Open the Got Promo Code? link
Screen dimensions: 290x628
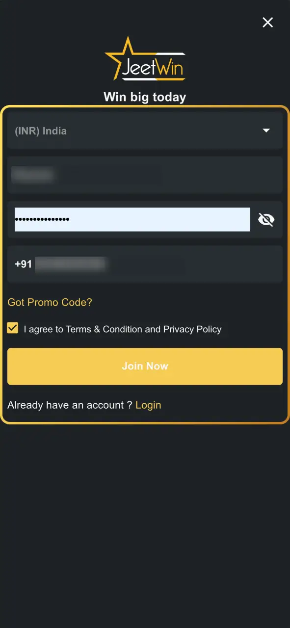[50, 302]
